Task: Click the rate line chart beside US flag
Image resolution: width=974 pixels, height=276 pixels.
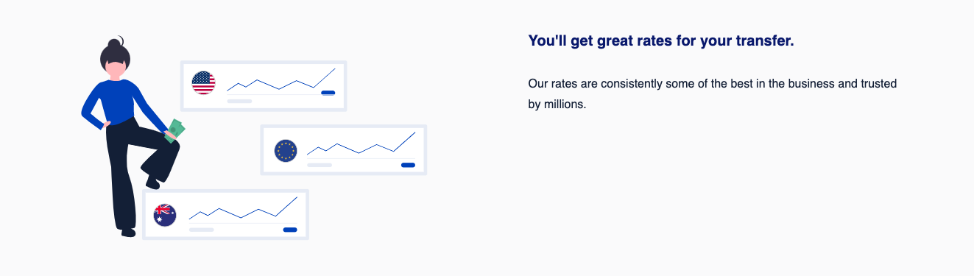Action: (281, 79)
